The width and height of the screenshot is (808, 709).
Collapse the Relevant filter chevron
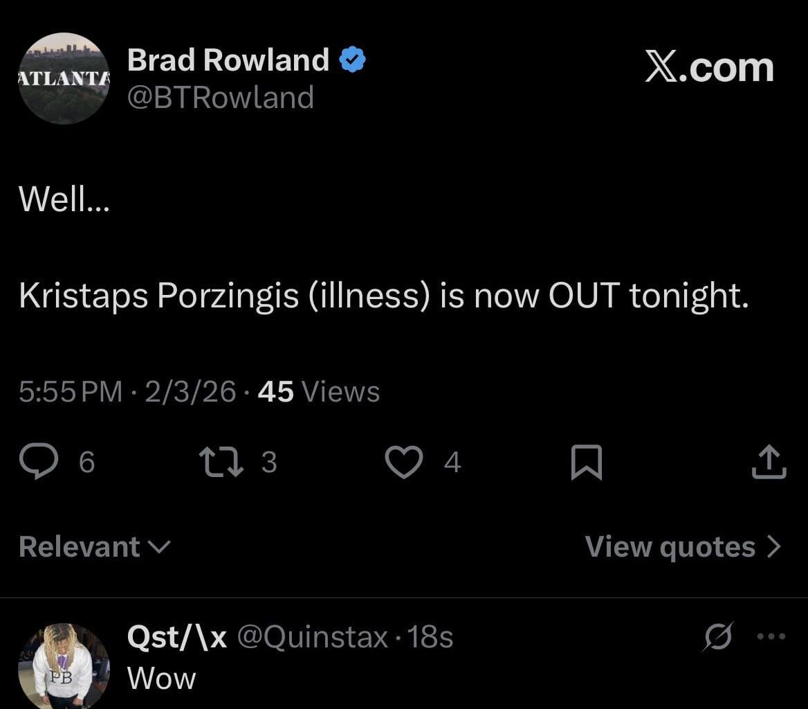coord(160,548)
